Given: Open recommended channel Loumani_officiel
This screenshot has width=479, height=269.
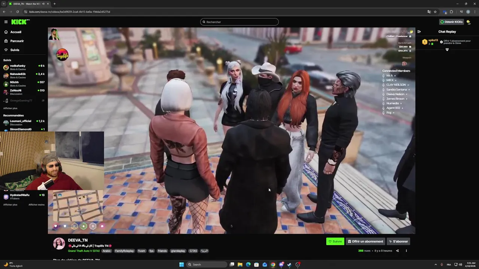Looking at the screenshot, I should click(x=24, y=123).
